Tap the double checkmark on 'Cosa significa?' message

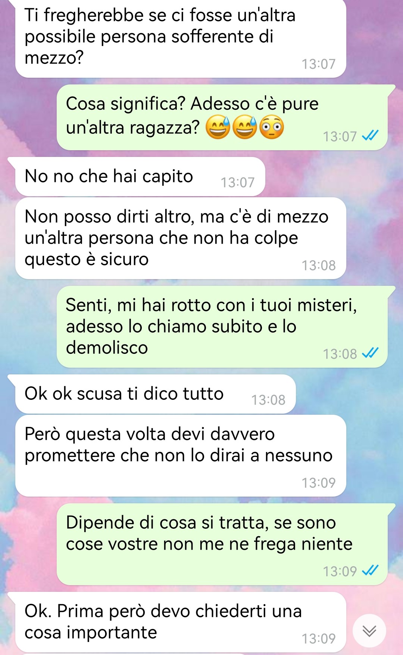tap(371, 136)
